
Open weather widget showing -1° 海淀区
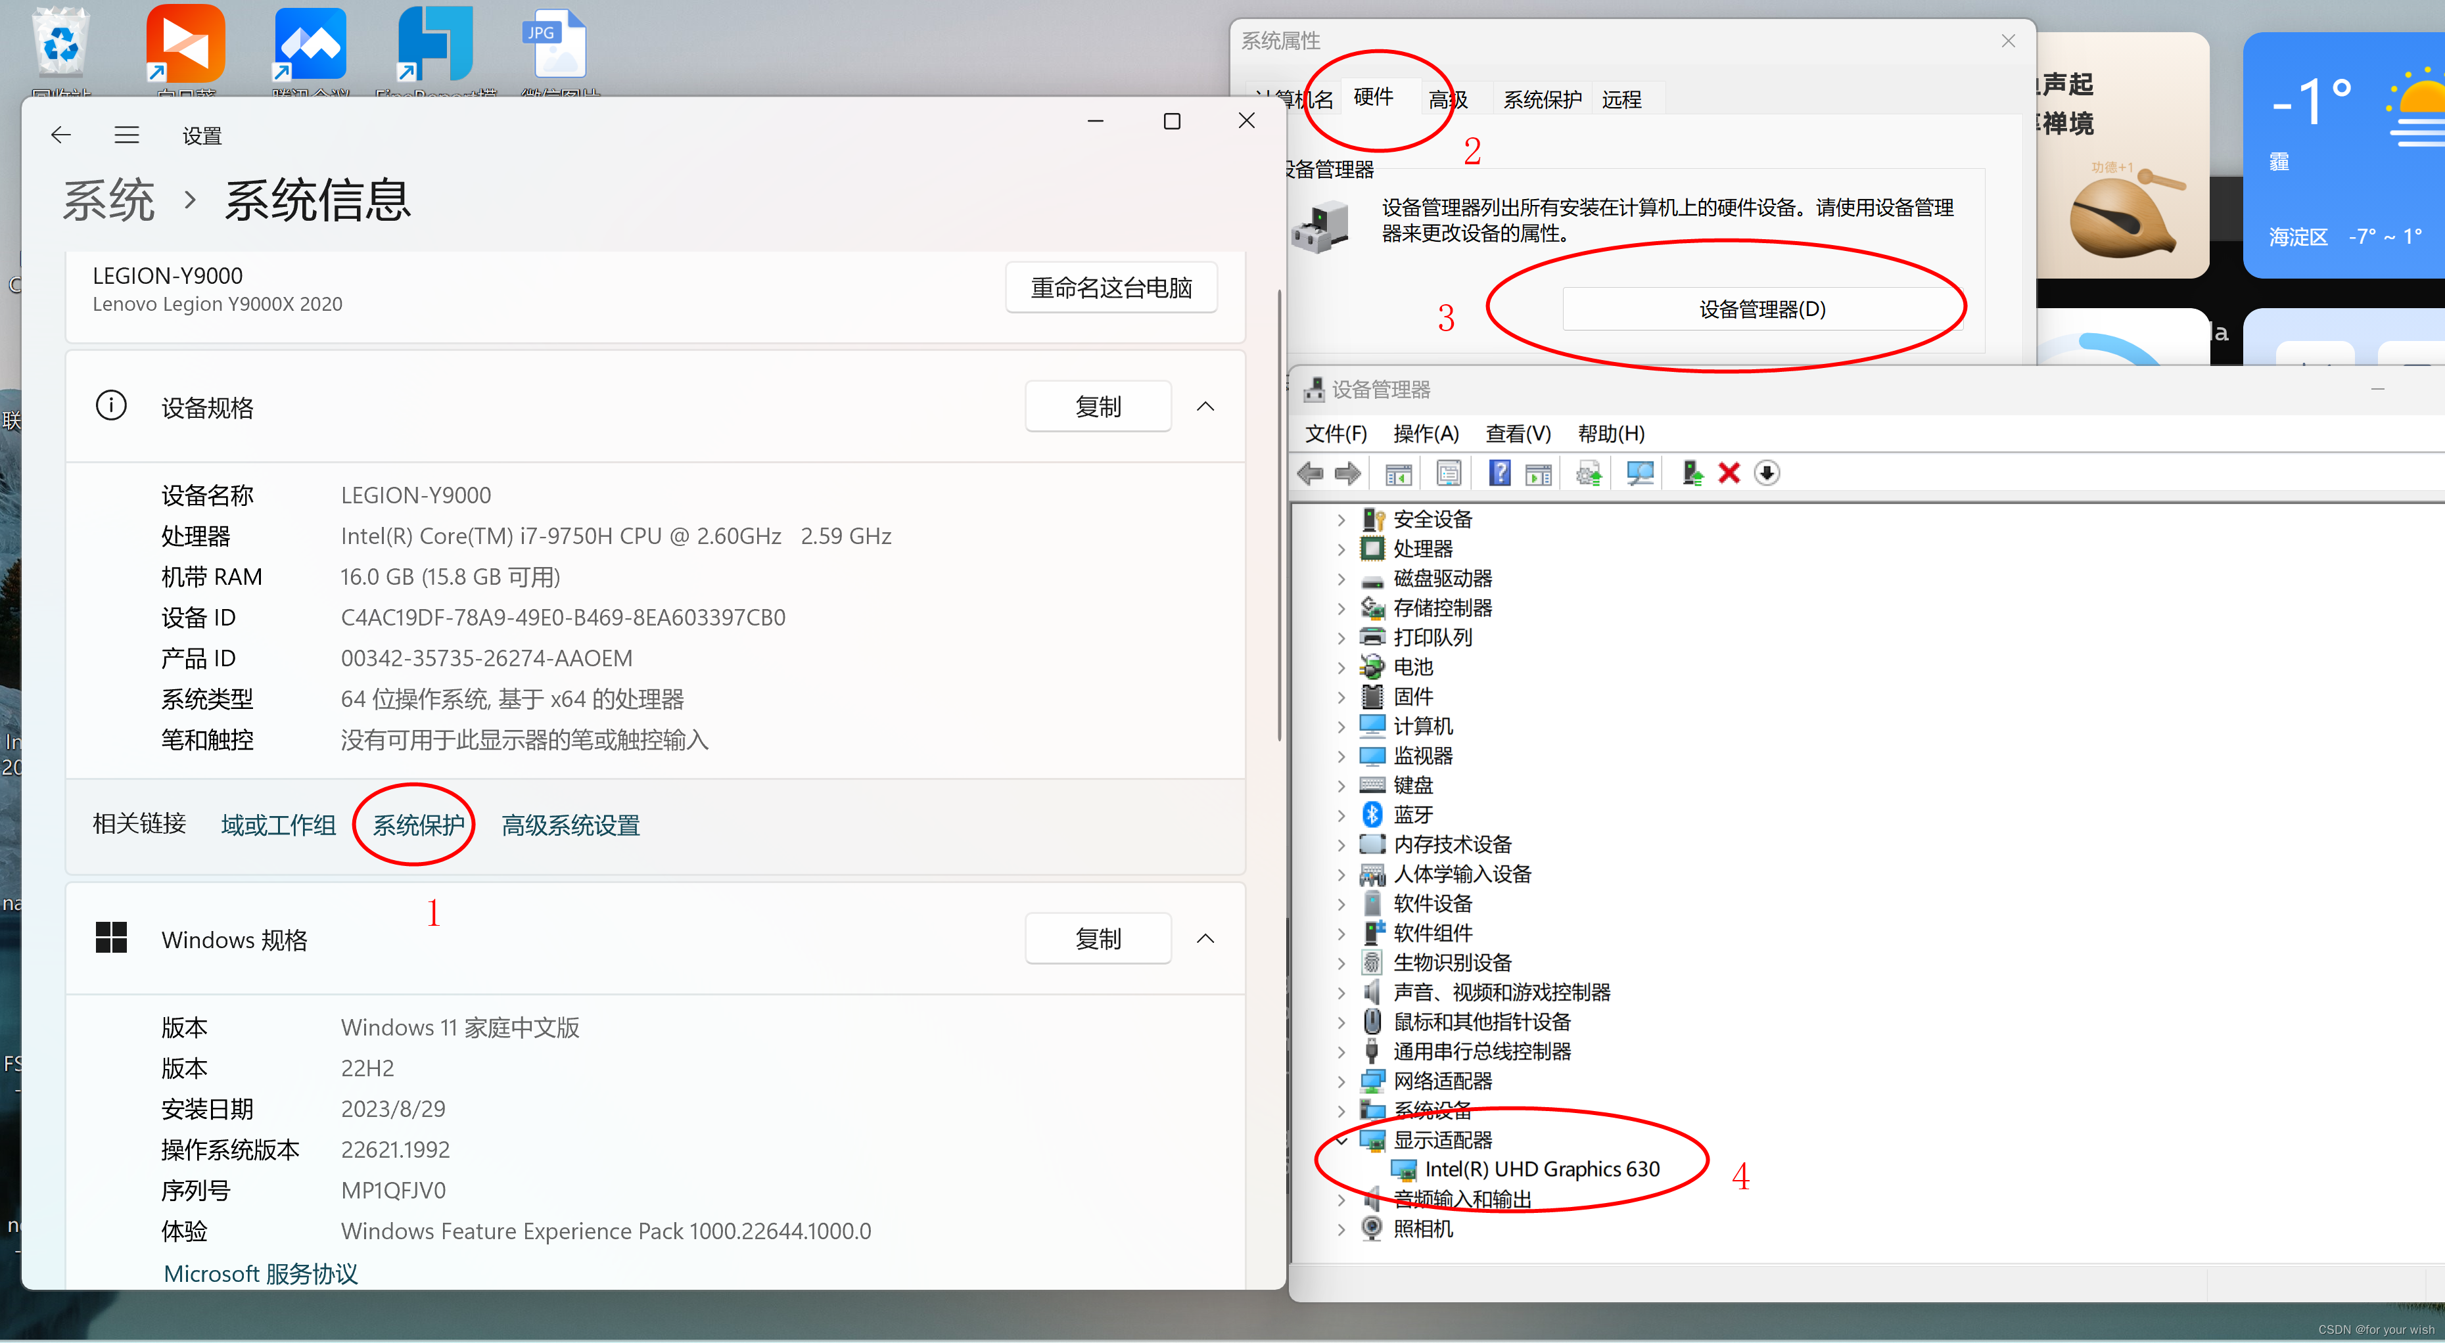click(x=2343, y=154)
